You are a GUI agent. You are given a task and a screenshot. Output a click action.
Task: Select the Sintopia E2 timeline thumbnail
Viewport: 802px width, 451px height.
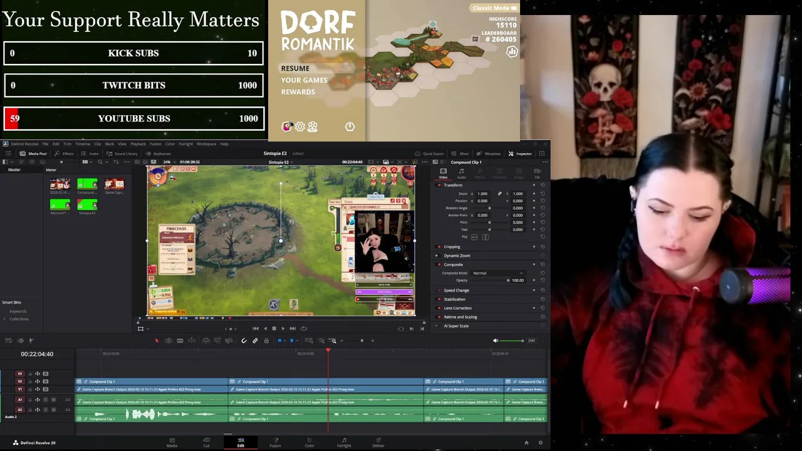coord(87,205)
